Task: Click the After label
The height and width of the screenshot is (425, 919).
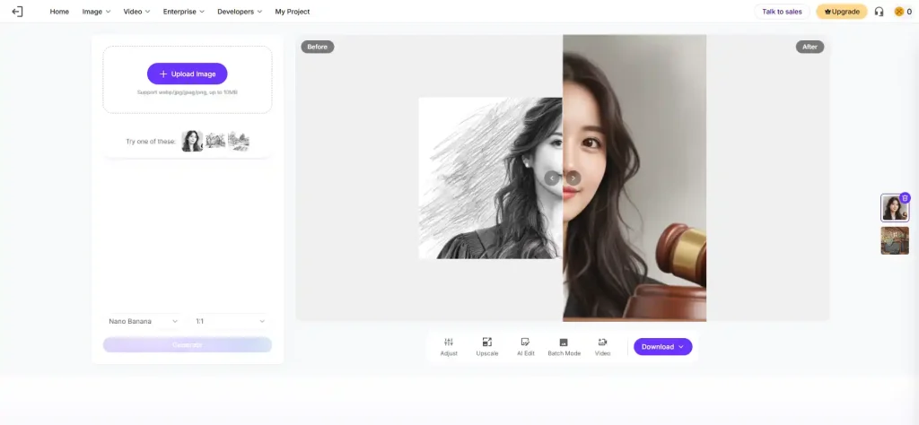Action: pos(810,47)
